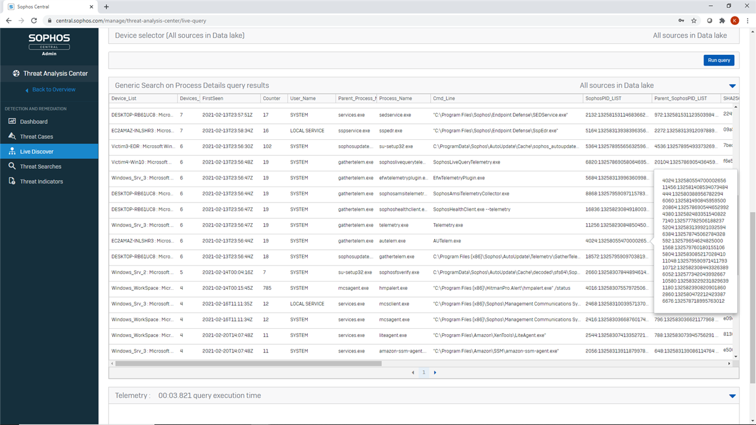
Task: Click the Sophos Central Admin logo
Action: tap(49, 44)
